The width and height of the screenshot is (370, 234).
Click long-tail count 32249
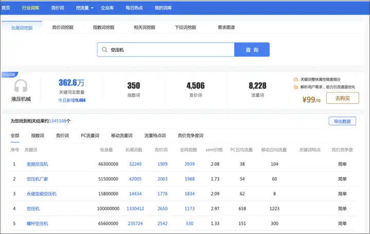[135, 164]
